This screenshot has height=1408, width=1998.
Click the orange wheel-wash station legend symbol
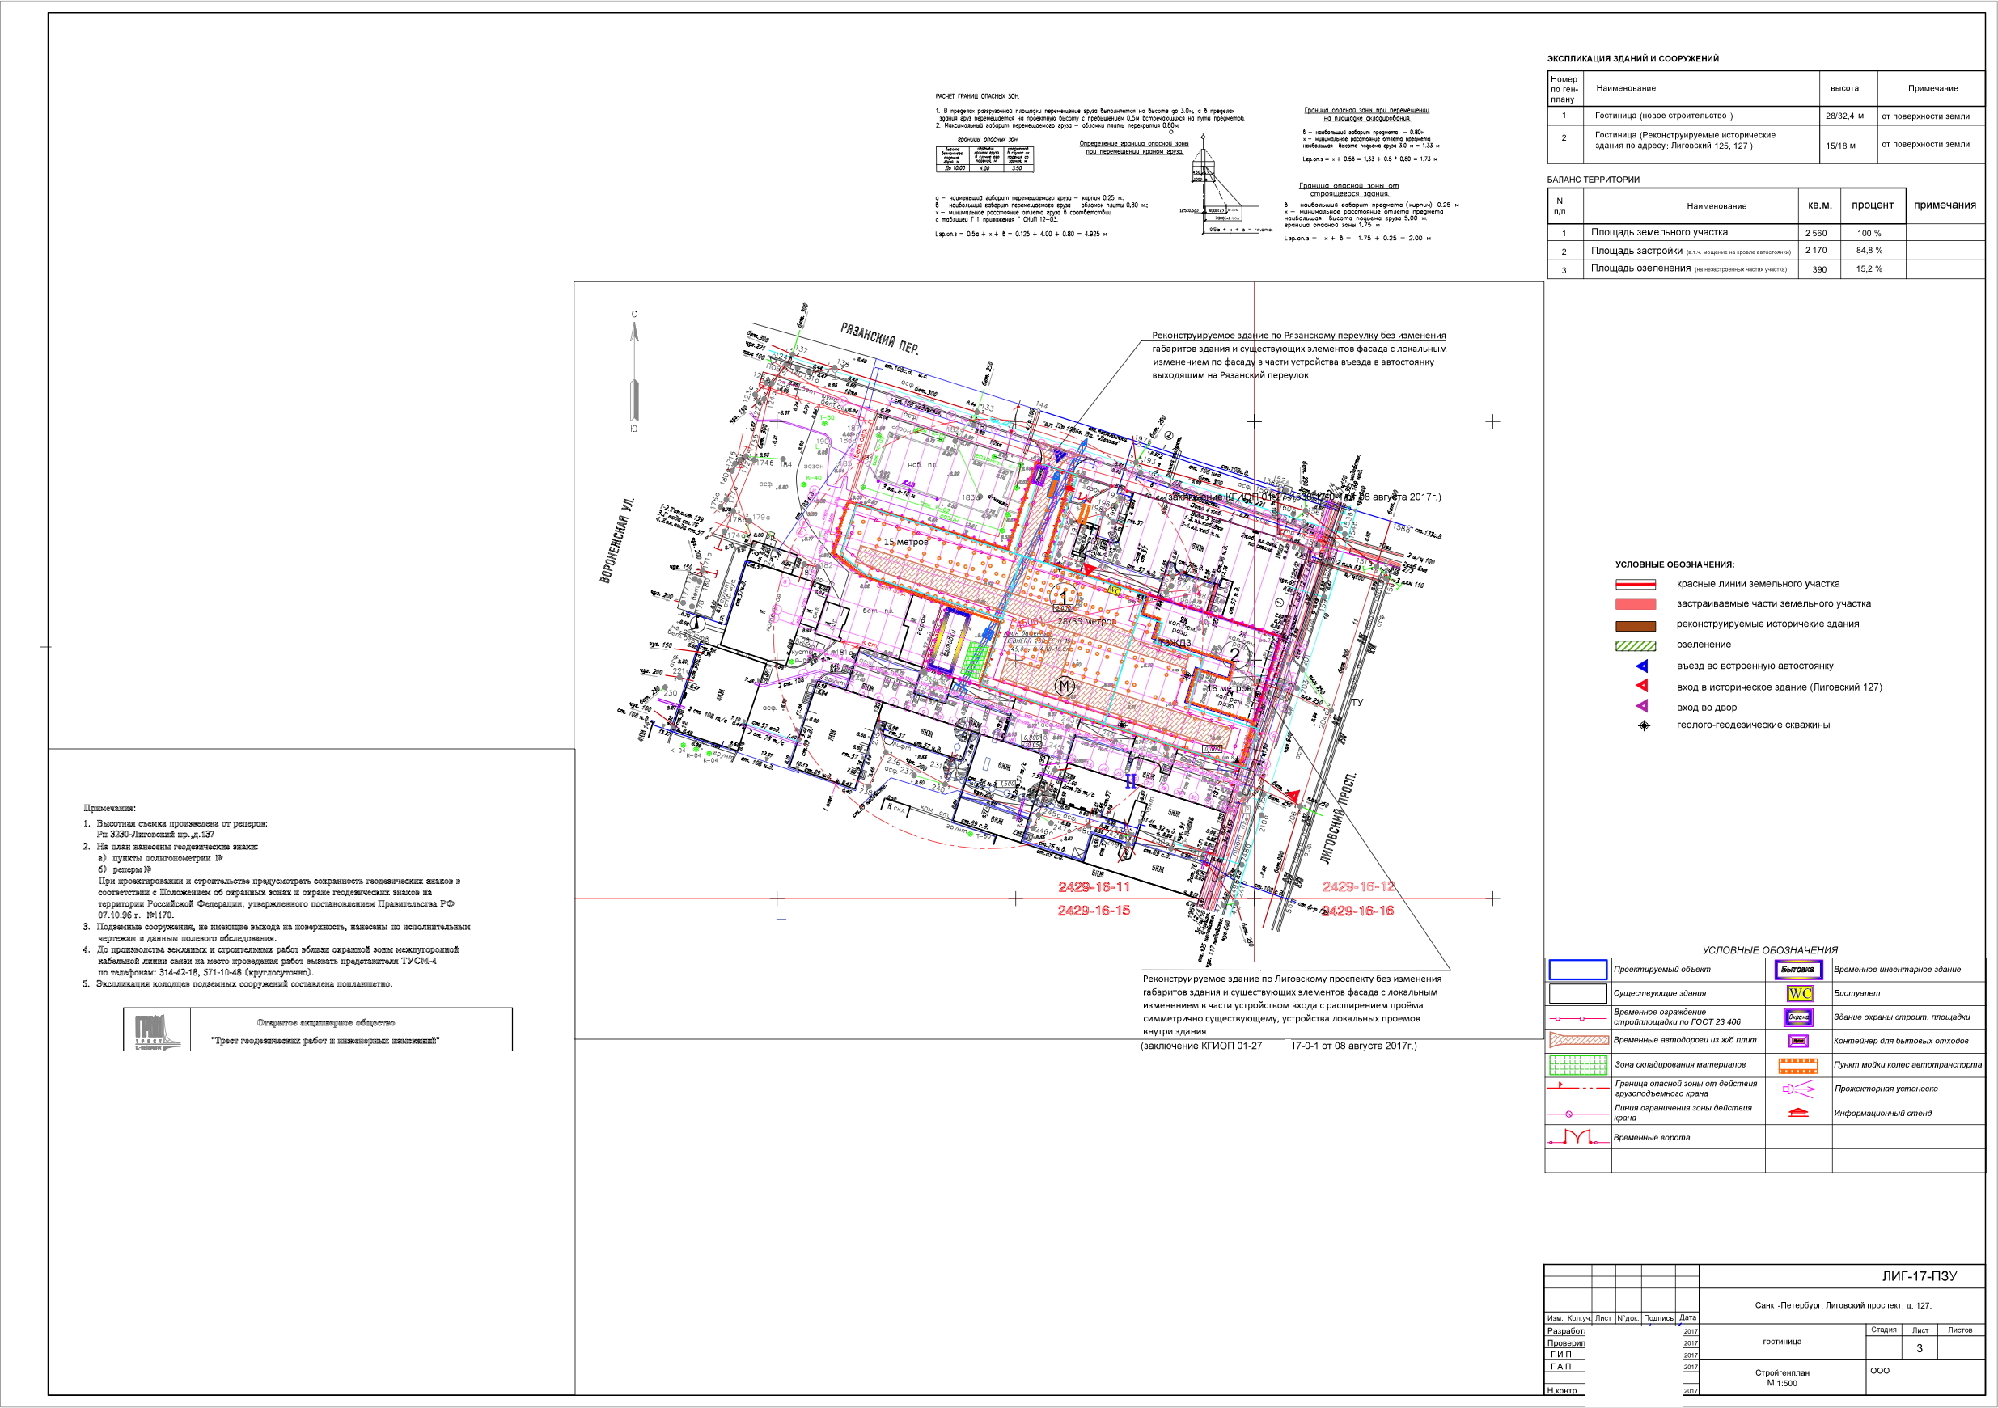1798,1065
